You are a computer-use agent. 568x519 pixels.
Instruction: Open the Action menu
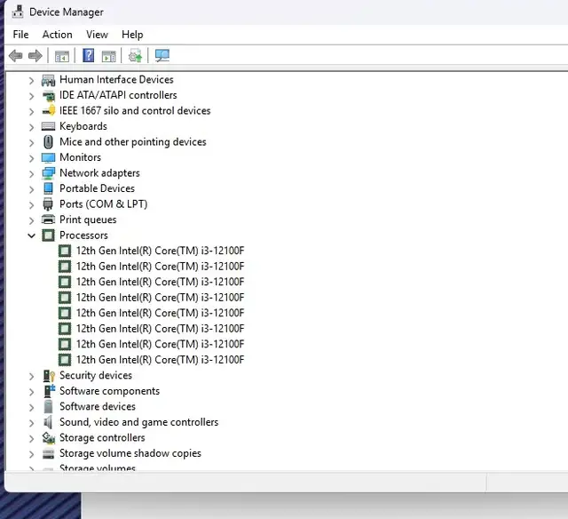point(57,35)
